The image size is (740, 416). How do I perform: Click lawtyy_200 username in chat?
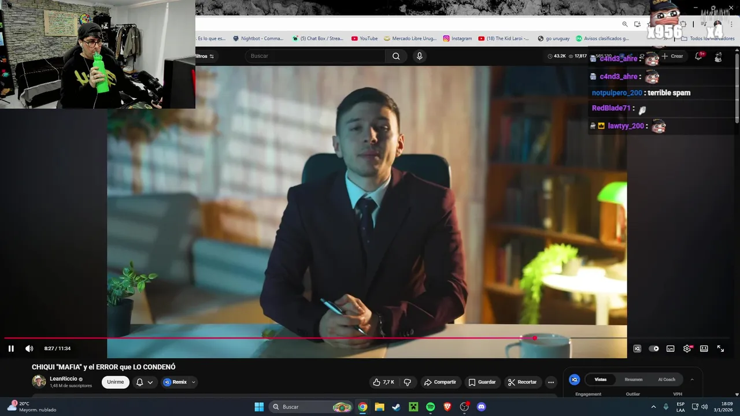626,125
